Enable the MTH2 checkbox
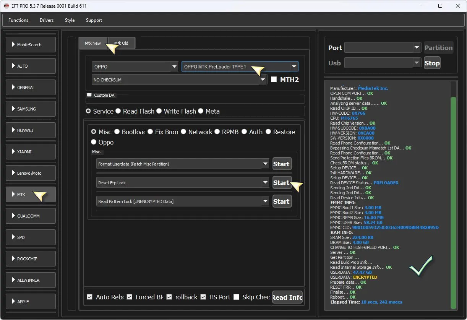 click(x=274, y=80)
